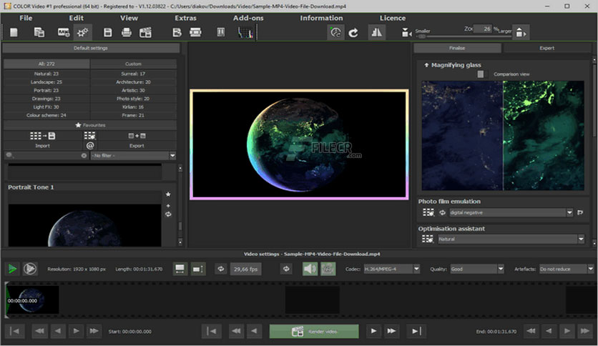The image size is (598, 346).
Task: Toggle the audio speaker icon
Action: pyautogui.click(x=310, y=269)
